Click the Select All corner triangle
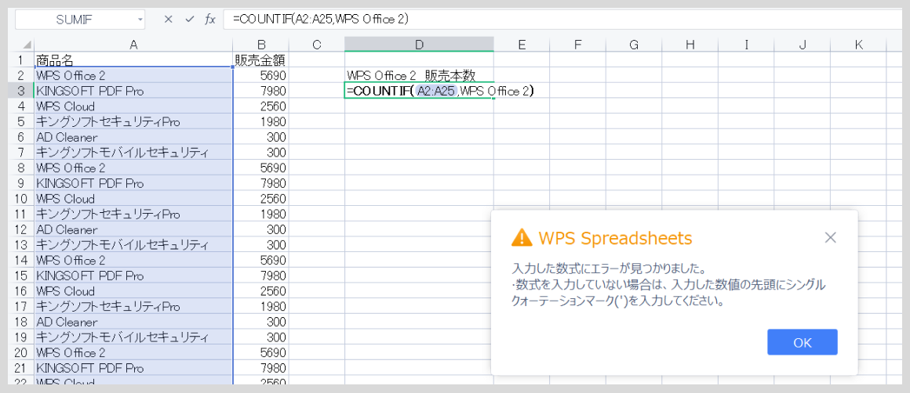Viewport: 910px width, 393px height. [x=27, y=45]
